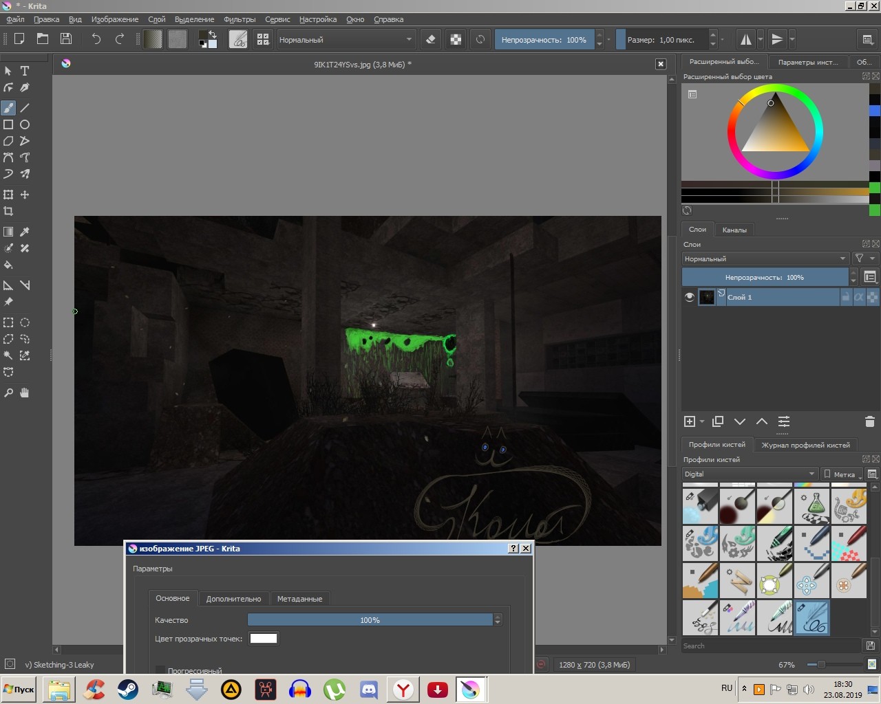The image size is (881, 704).
Task: Undo the last action
Action: tap(96, 39)
